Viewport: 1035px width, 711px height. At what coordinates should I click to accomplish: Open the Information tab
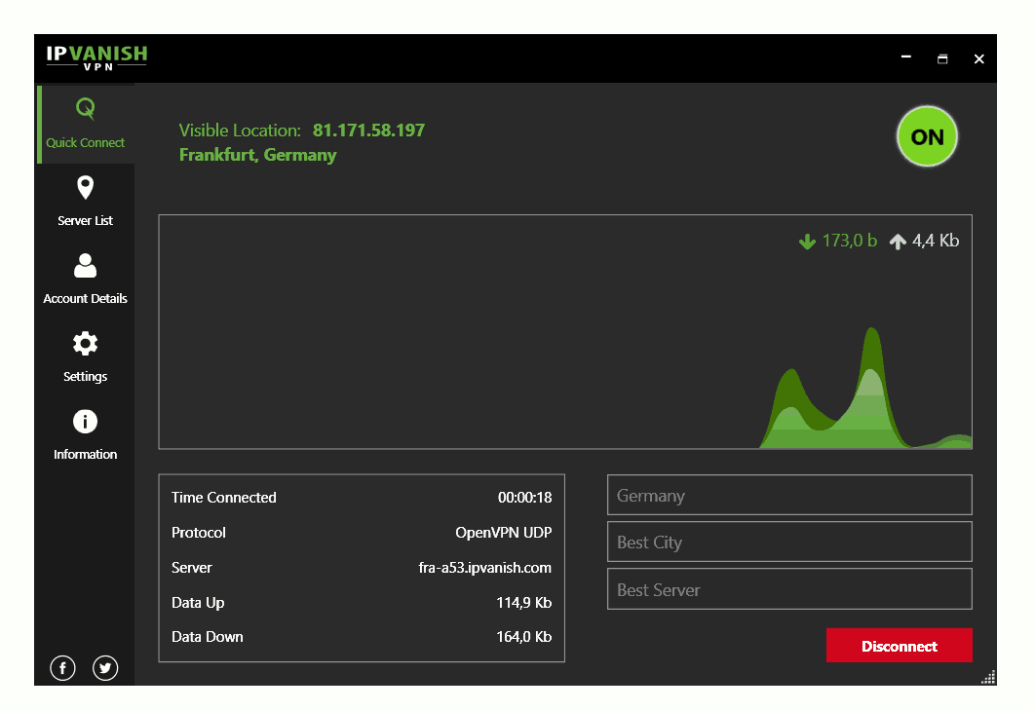click(x=86, y=435)
